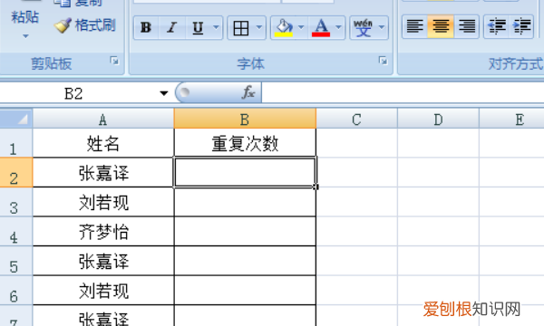This screenshot has width=544, height=326.
Task: Click into the formula bar
Action: click(x=403, y=93)
